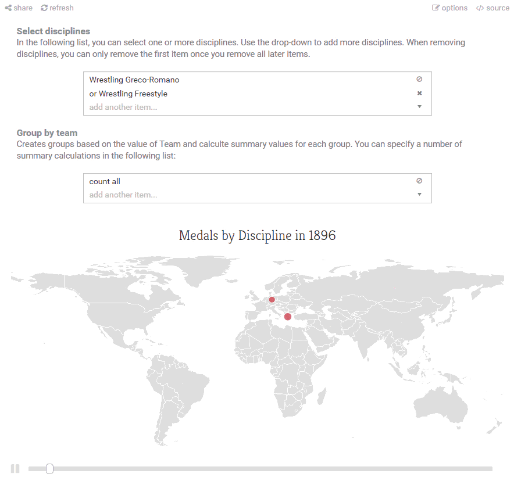Select the 'count all' entry
The image size is (514, 481).
tap(105, 181)
